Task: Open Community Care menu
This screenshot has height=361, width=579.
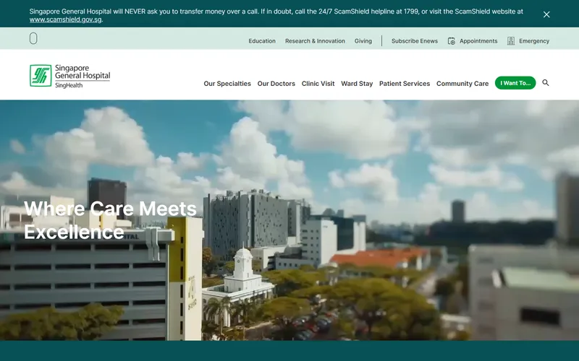Action: tap(462, 84)
